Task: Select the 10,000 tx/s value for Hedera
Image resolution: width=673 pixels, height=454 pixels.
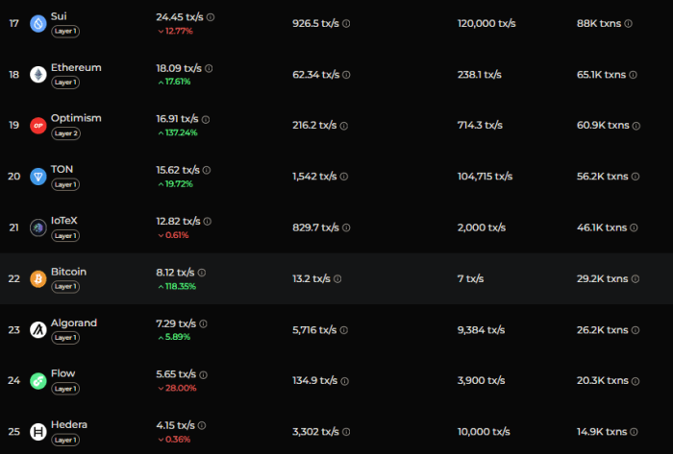Action: 484,432
